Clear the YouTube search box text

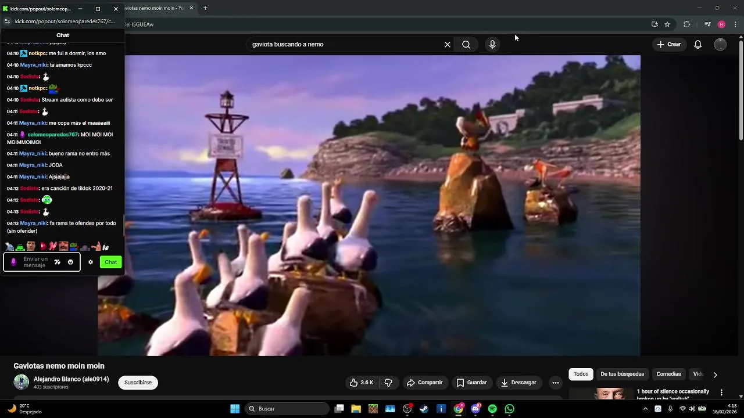click(448, 44)
